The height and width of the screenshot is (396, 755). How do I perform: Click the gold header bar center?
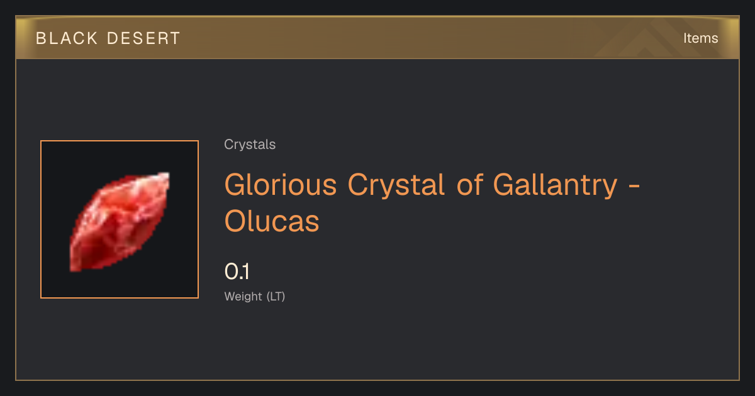(377, 38)
